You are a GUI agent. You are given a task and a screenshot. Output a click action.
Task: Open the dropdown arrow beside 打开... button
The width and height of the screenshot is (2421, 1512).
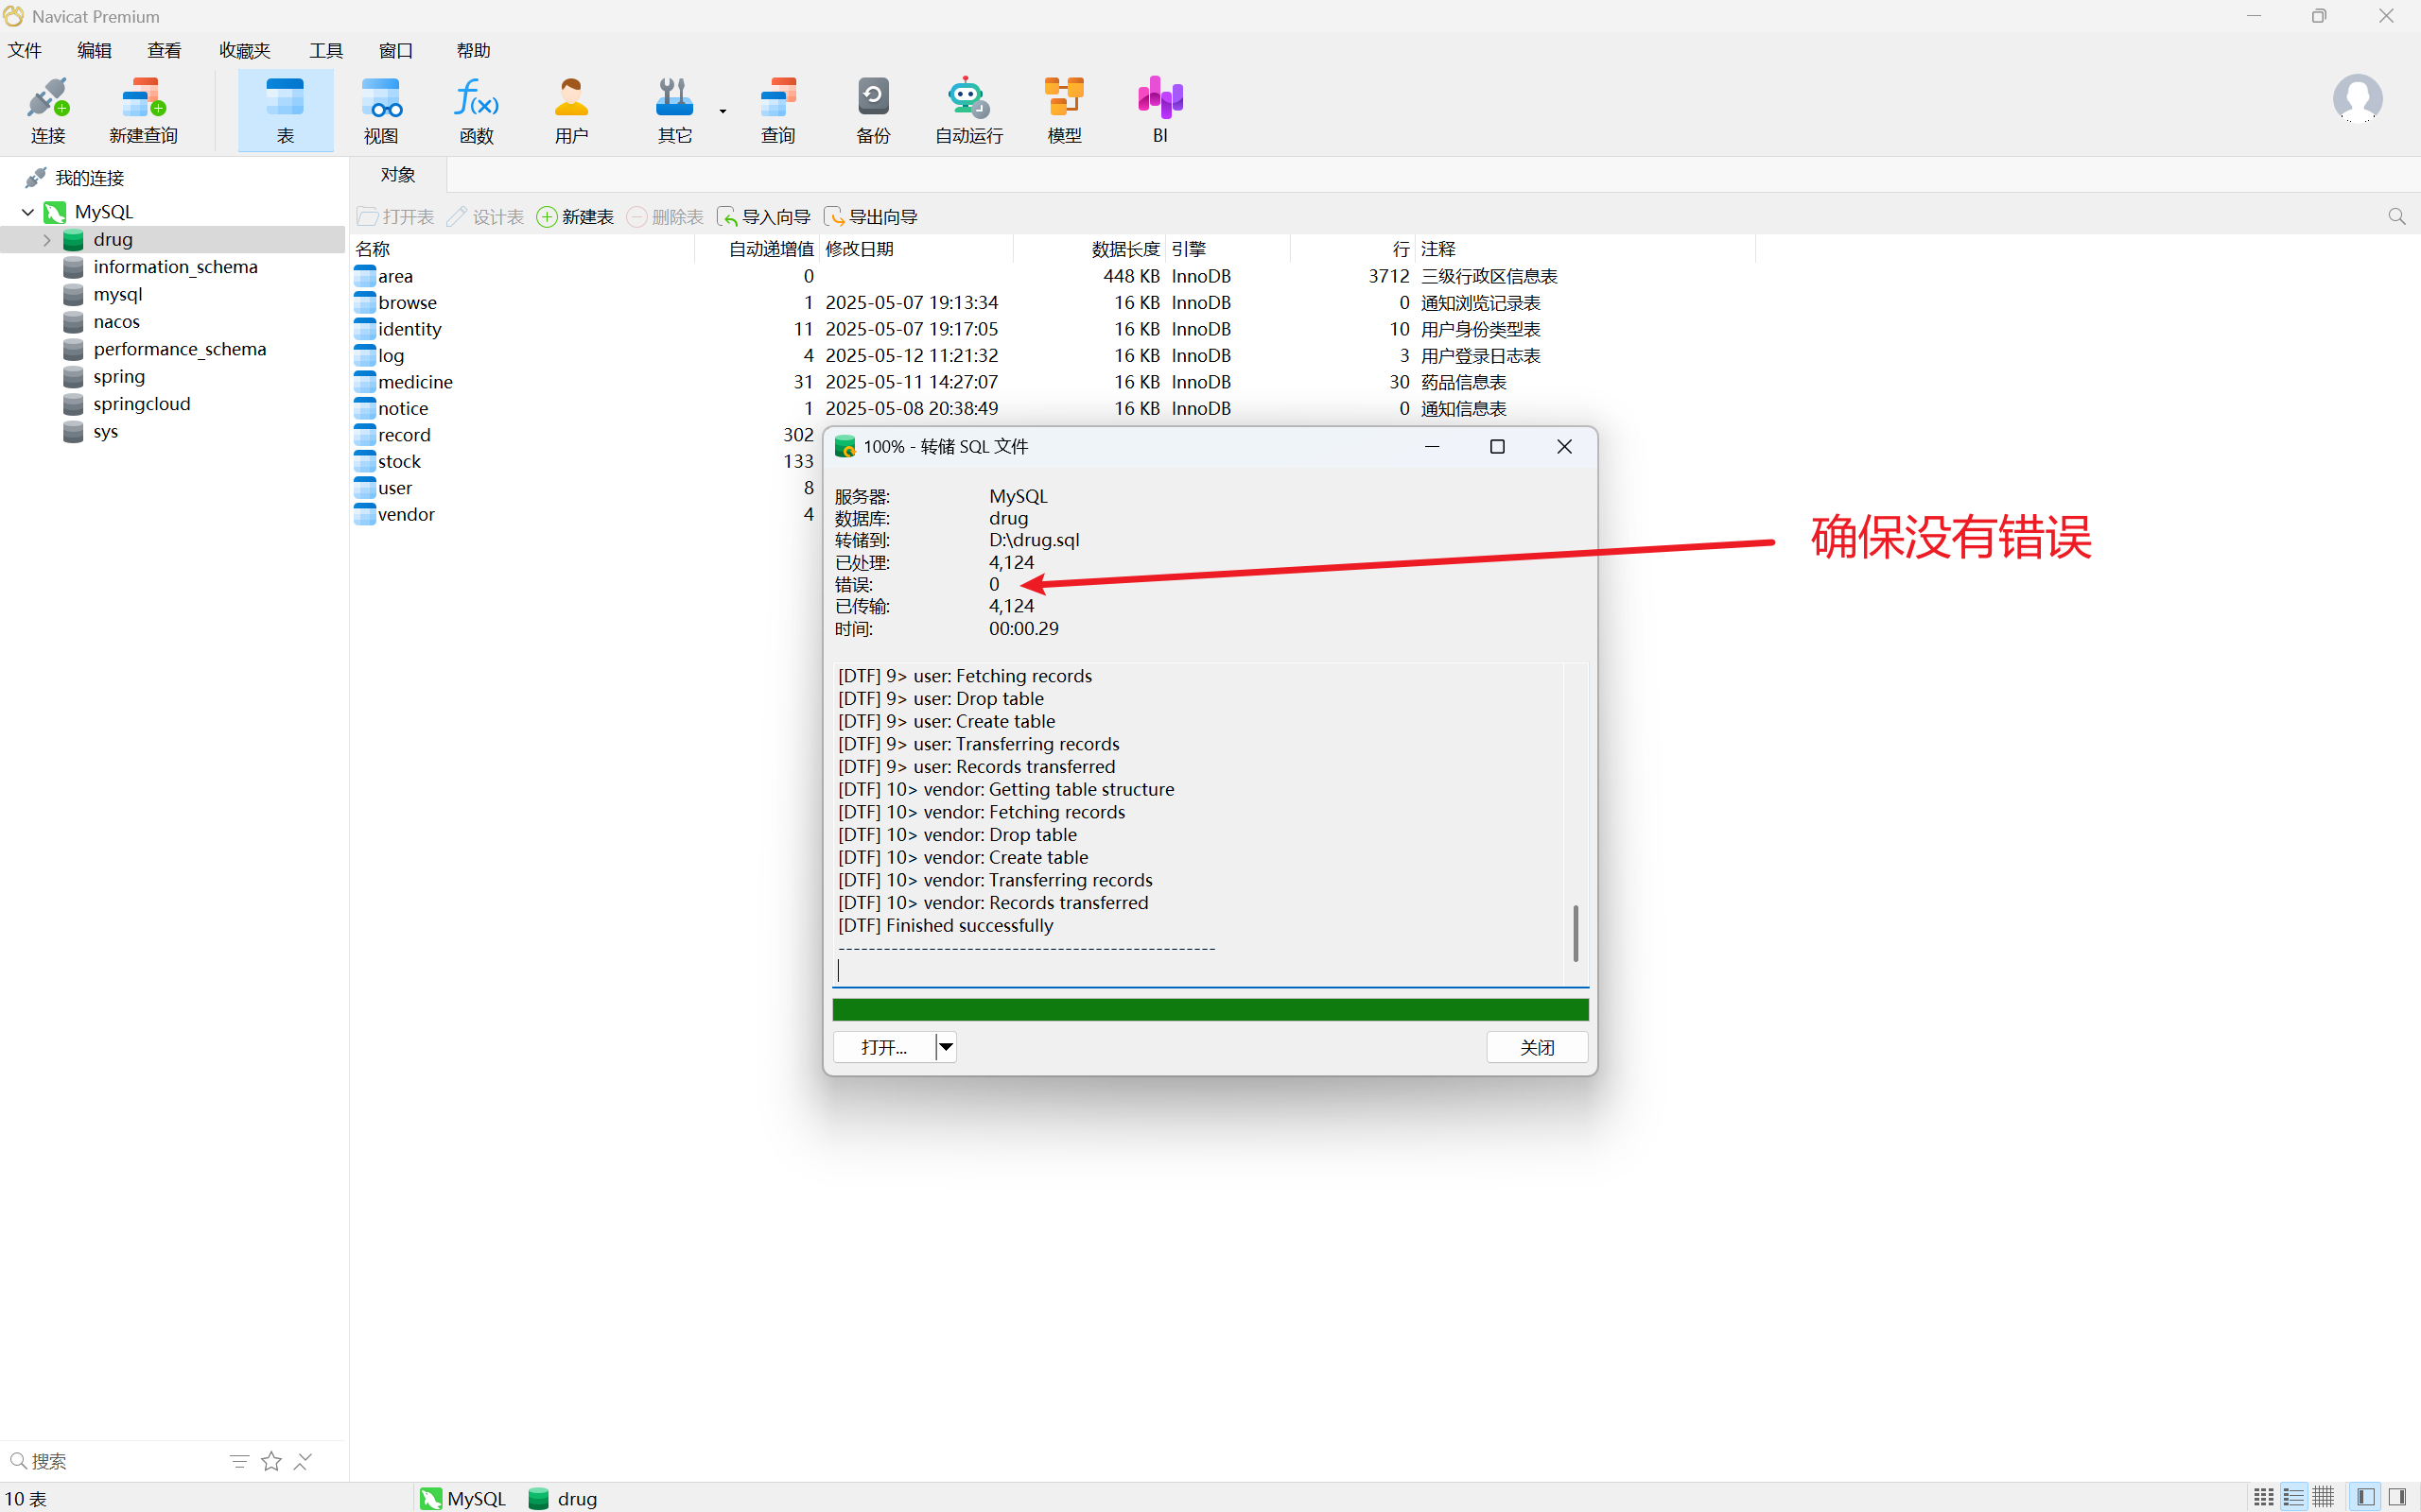[x=946, y=1047]
